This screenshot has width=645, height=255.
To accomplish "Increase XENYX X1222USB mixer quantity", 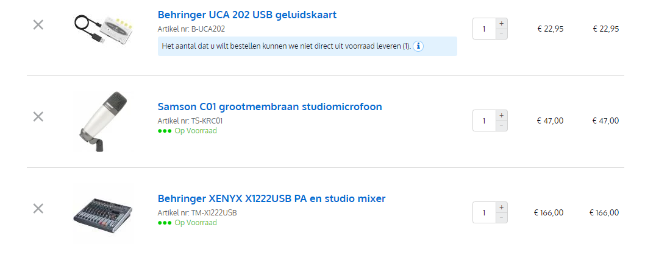I will tap(502, 207).
